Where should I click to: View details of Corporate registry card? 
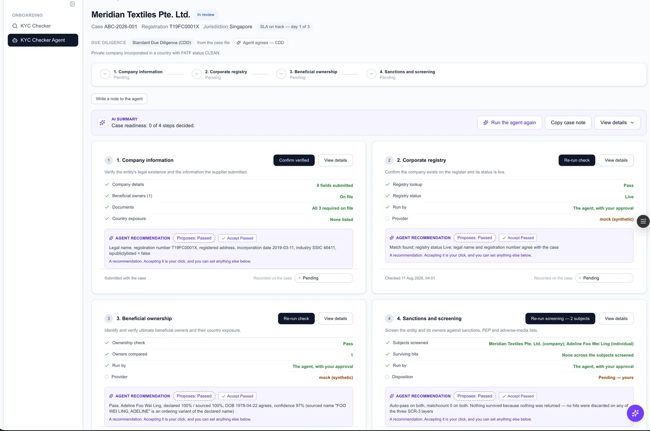coord(616,160)
